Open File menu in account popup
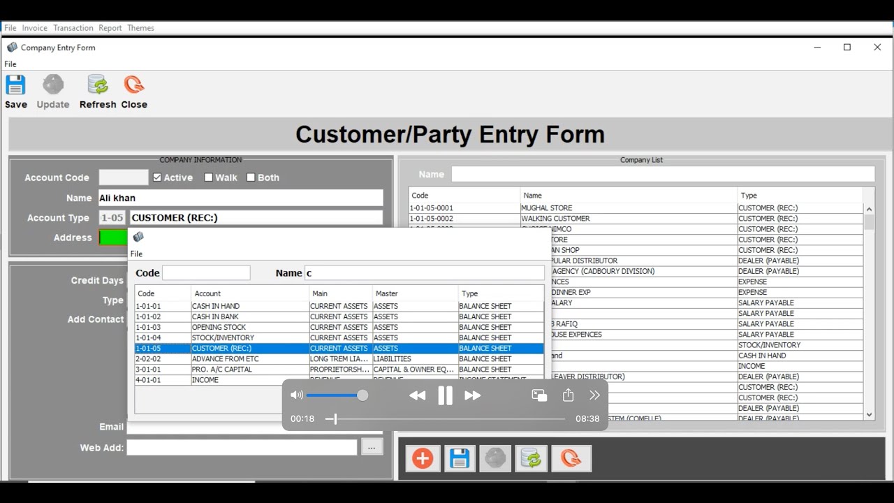The image size is (894, 503). (136, 254)
